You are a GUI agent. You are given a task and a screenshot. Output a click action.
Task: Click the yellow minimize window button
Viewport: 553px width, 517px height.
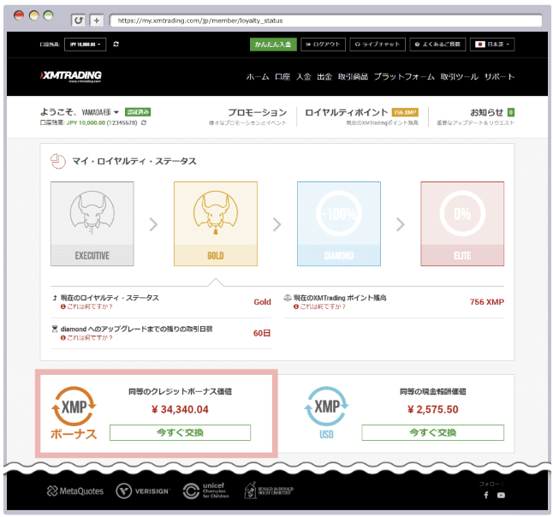(34, 15)
